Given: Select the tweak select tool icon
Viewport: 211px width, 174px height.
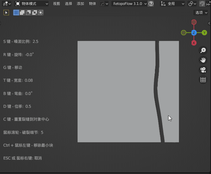Looking at the screenshot, I should click(6, 13).
